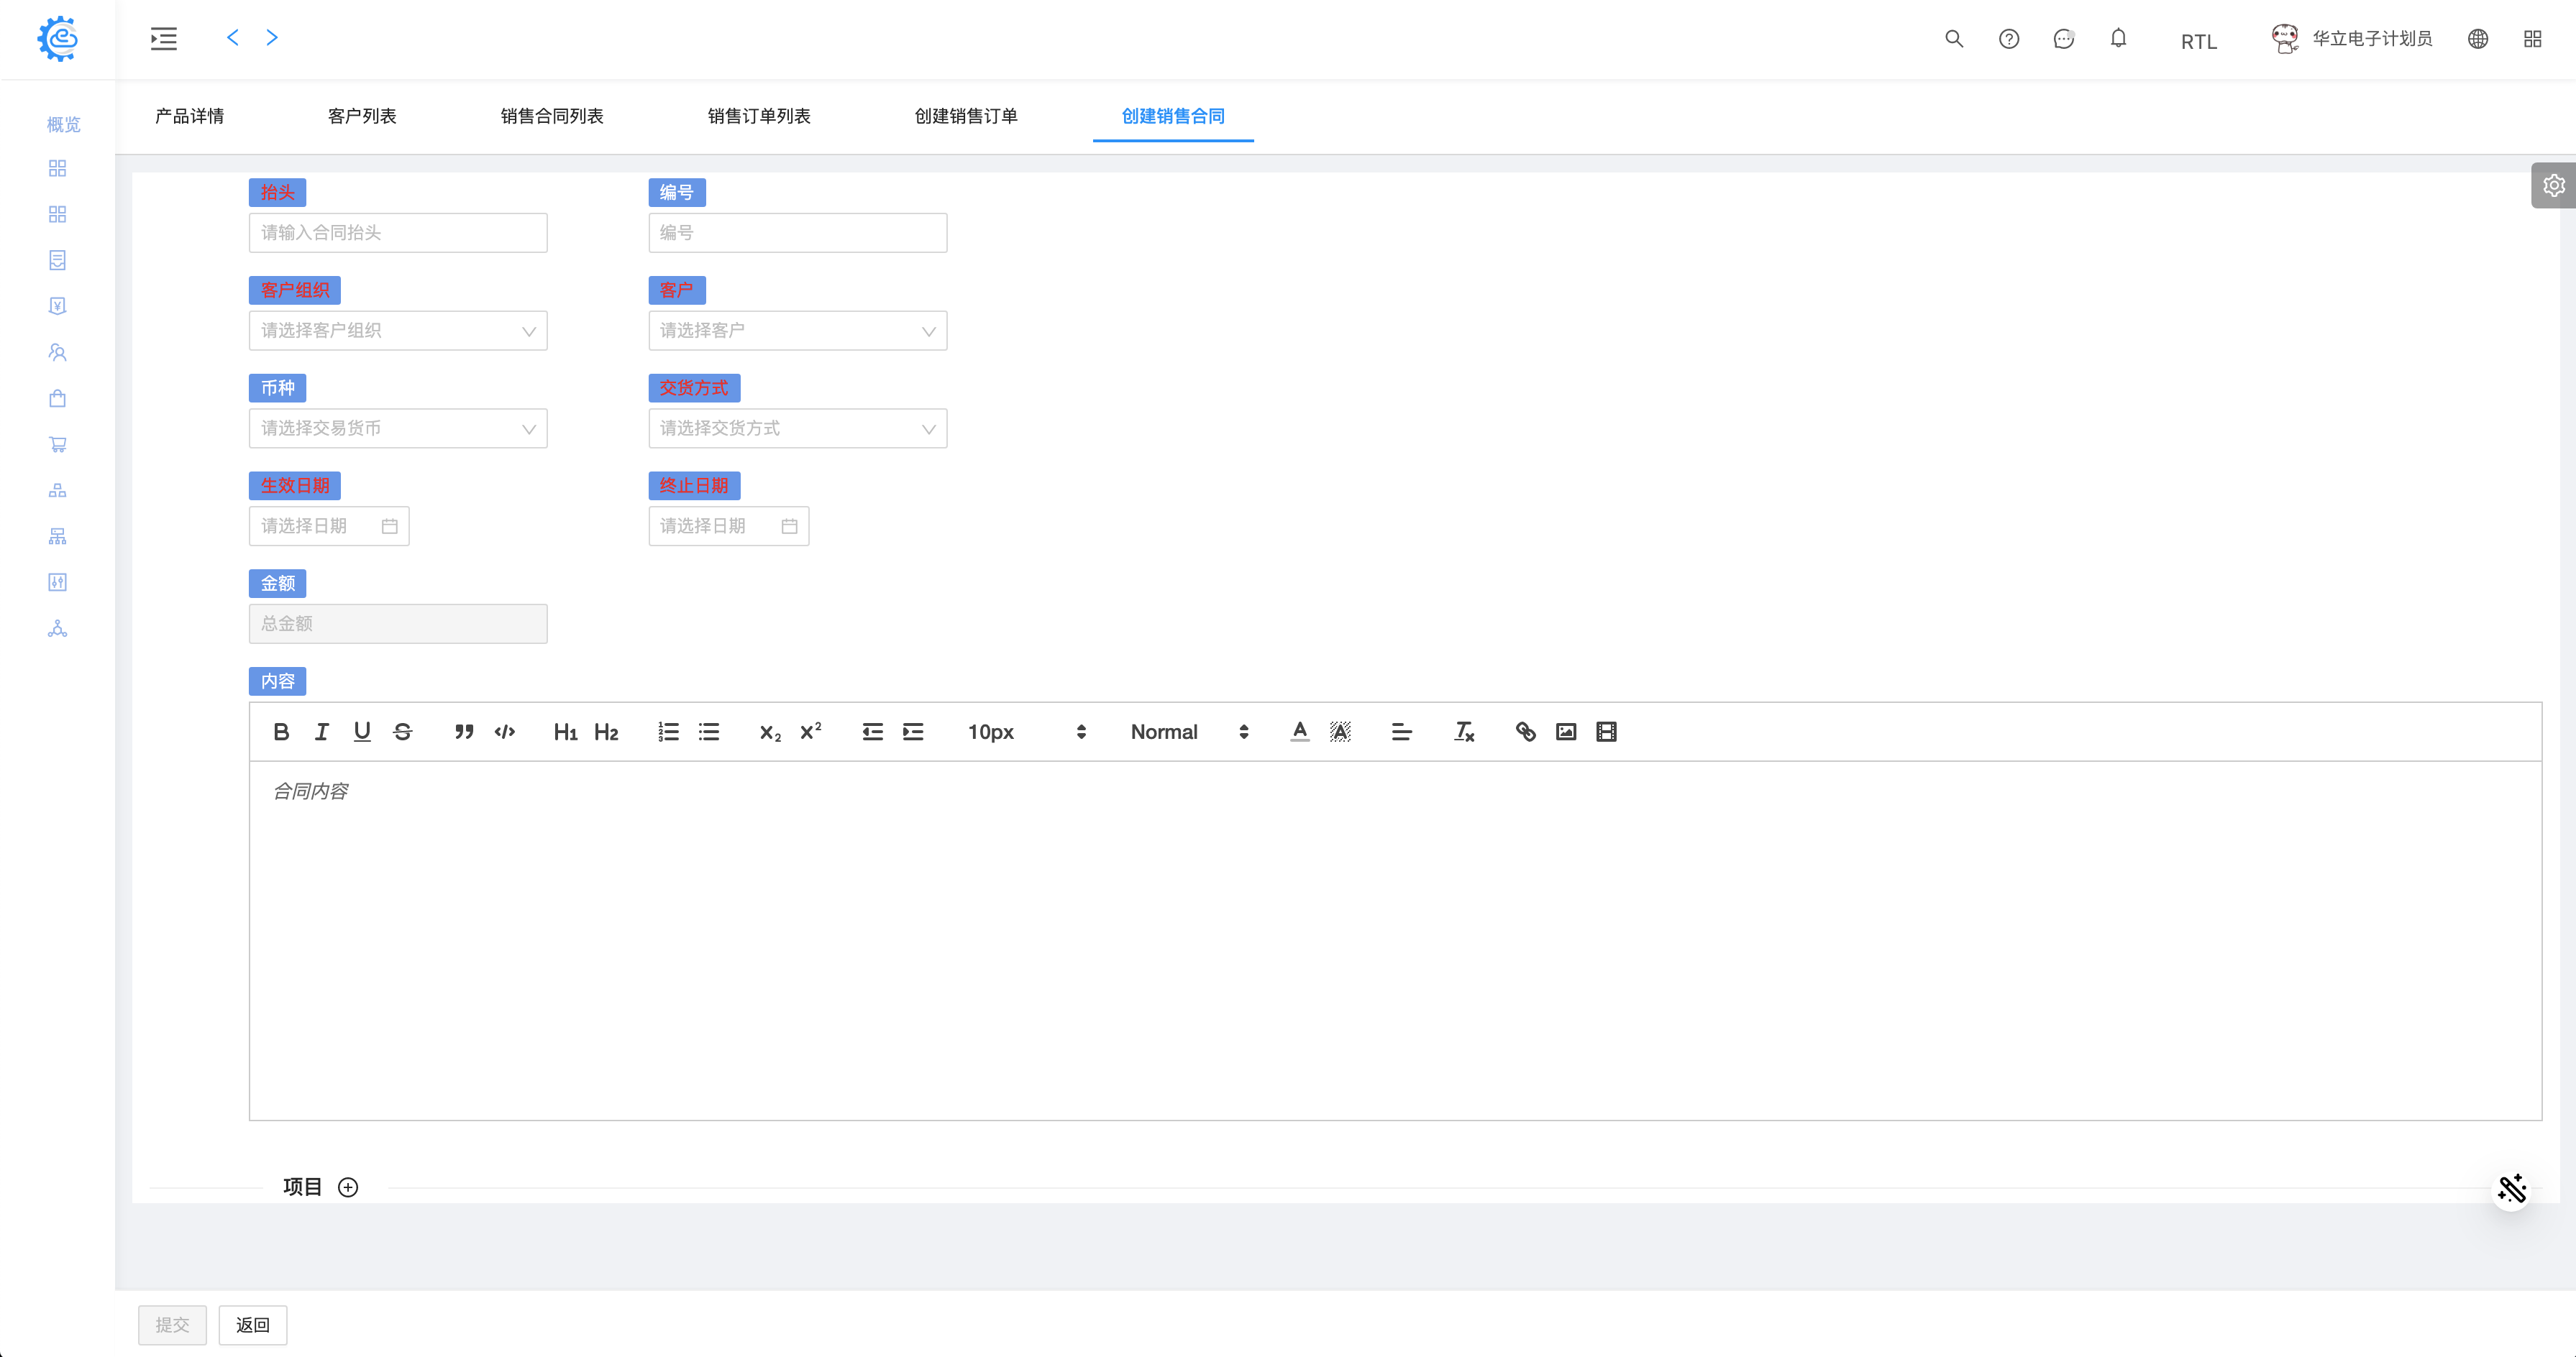Toggle strikethrough text formatting
Image resolution: width=2576 pixels, height=1357 pixels.
403,732
